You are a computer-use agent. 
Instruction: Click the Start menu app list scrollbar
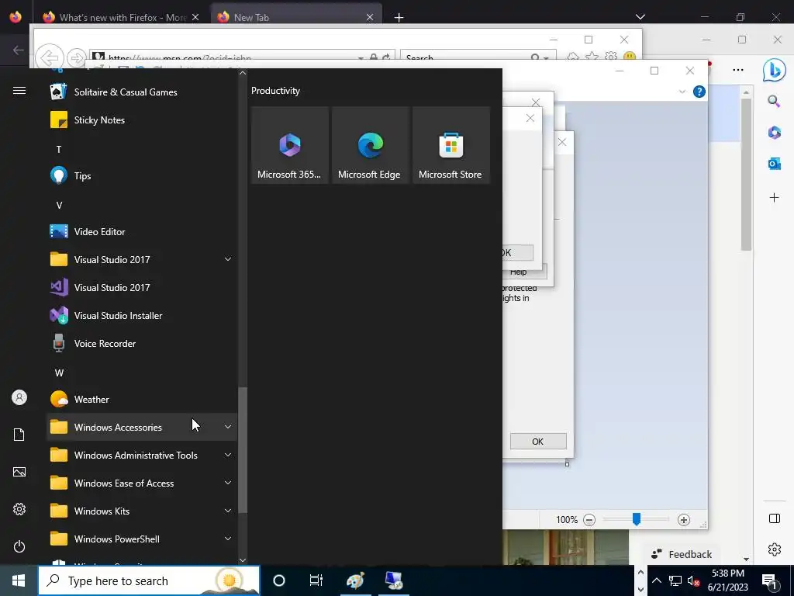pyautogui.click(x=243, y=451)
